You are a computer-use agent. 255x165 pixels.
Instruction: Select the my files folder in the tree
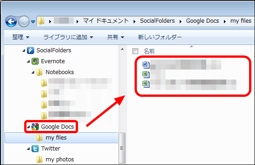click(62, 138)
